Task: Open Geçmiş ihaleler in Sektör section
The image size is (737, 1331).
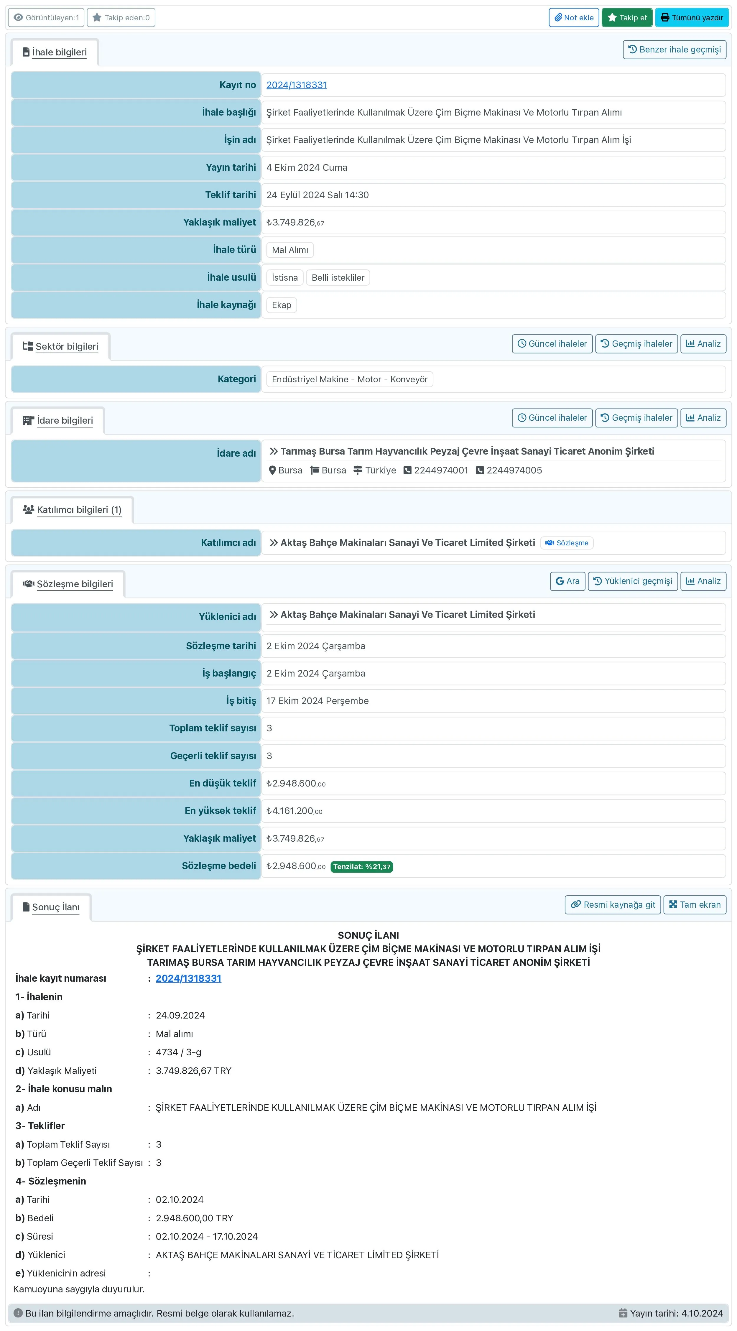Action: tap(636, 344)
